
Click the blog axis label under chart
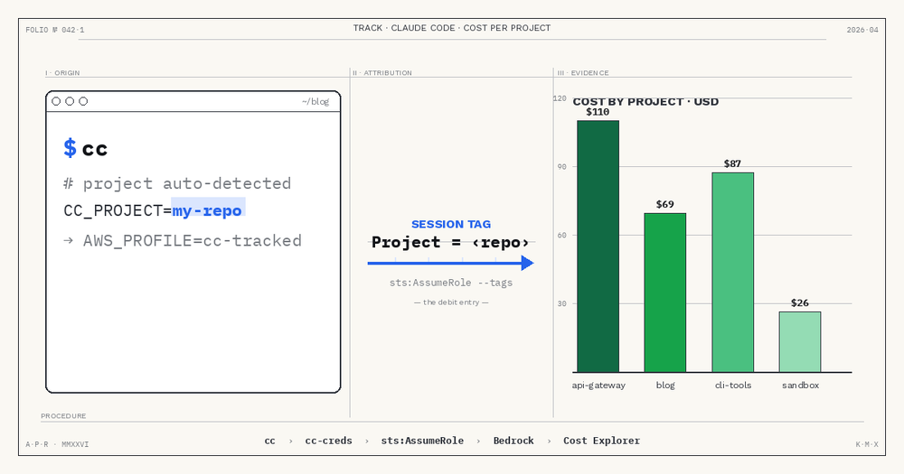tap(665, 385)
